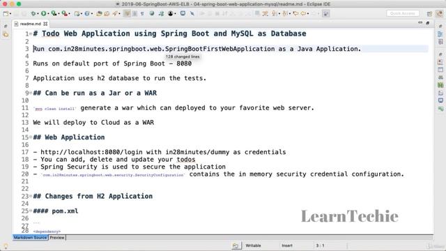Toggle Show Whitespace Characters pilcrow icon
The width and height of the screenshot is (446, 251).
coord(142,13)
